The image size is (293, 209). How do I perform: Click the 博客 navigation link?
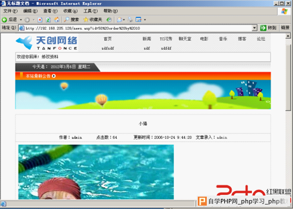(242, 39)
